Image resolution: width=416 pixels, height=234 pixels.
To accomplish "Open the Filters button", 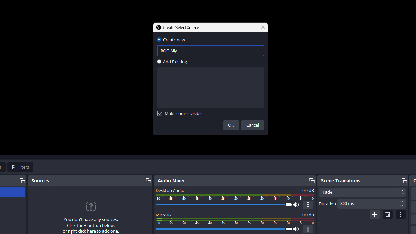I will (20, 167).
